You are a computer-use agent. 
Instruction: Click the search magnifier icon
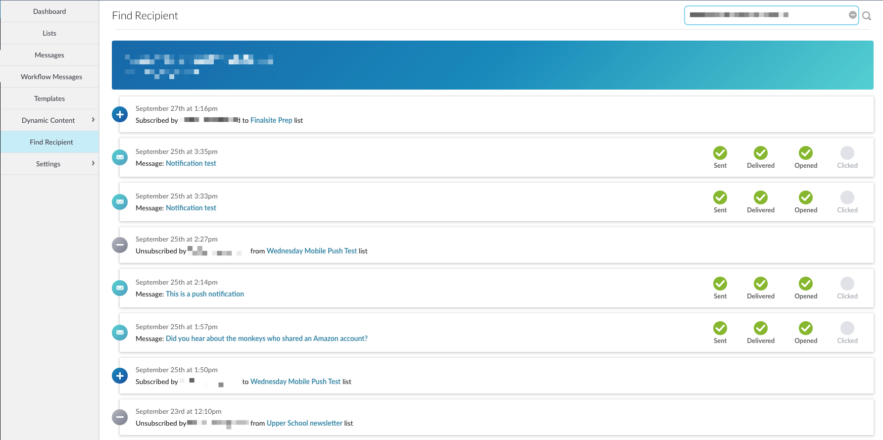(867, 16)
